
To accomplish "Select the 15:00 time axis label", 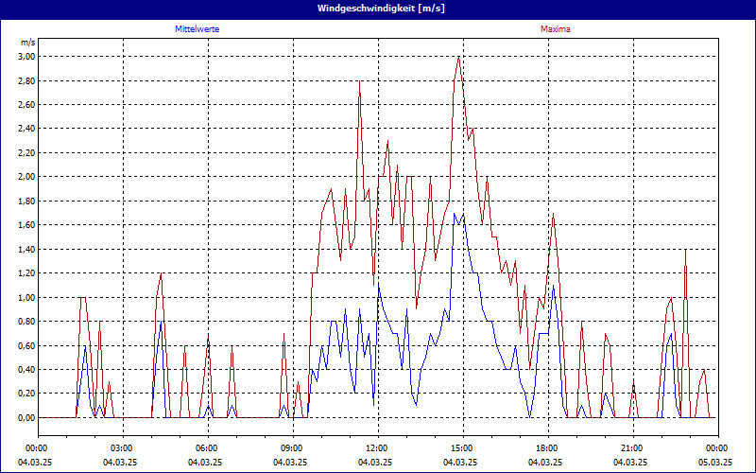I will [461, 448].
